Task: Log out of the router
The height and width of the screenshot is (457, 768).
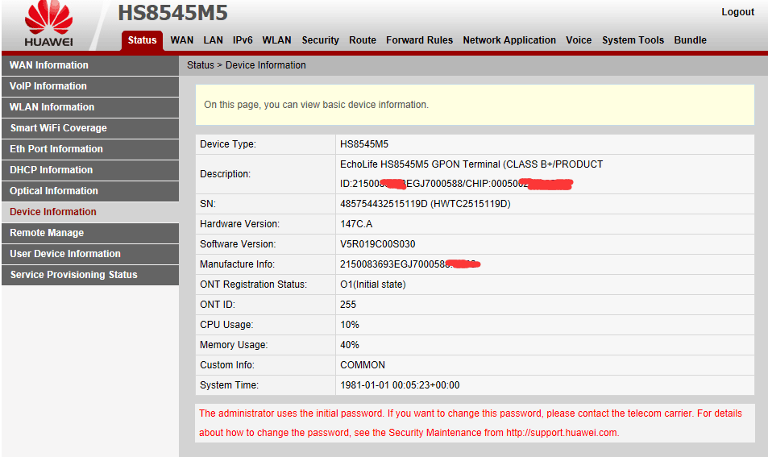Action: pyautogui.click(x=737, y=12)
